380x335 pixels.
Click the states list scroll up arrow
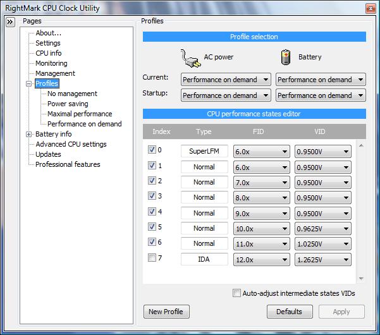point(361,145)
